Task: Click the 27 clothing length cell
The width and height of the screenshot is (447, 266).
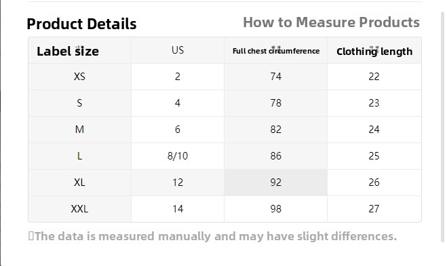Action: 374,209
